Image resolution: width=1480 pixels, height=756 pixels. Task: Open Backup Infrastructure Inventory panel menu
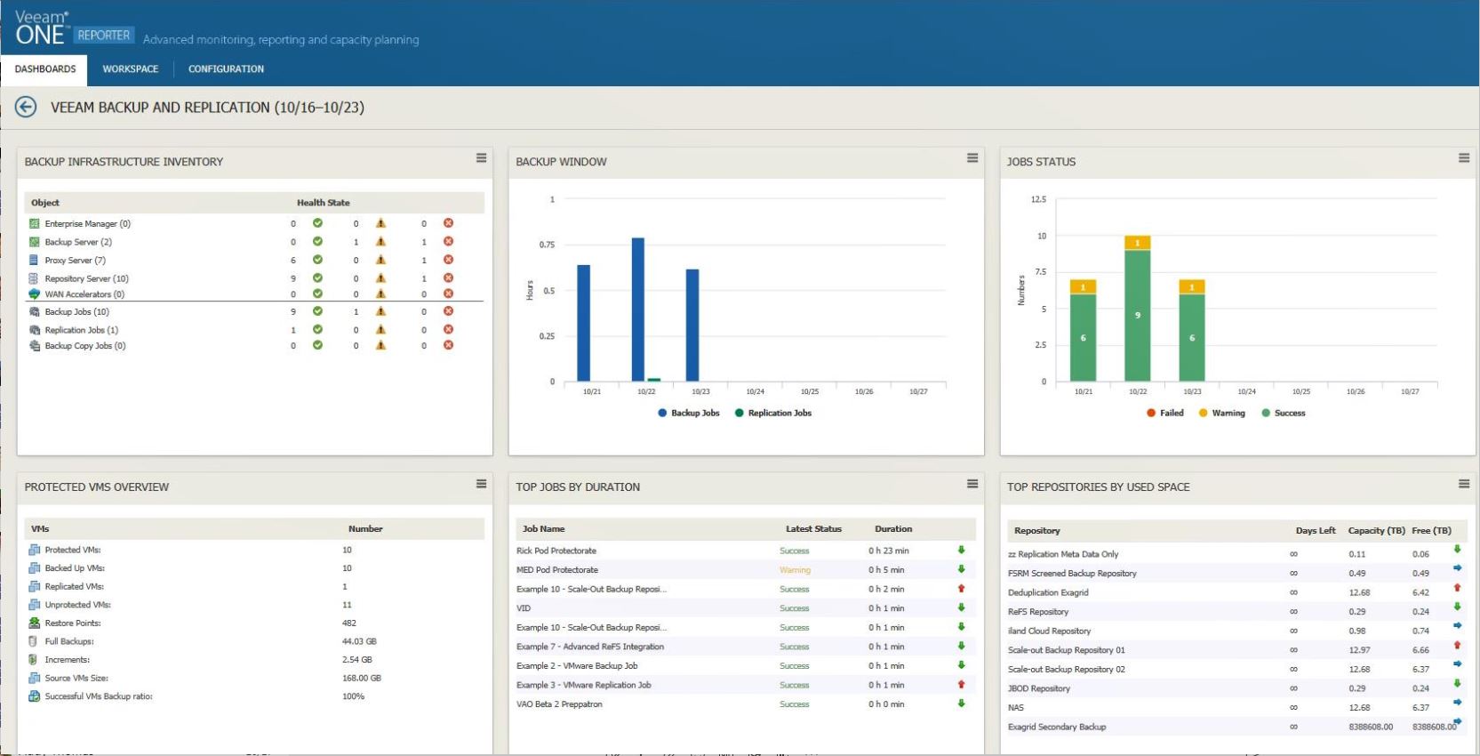[481, 158]
